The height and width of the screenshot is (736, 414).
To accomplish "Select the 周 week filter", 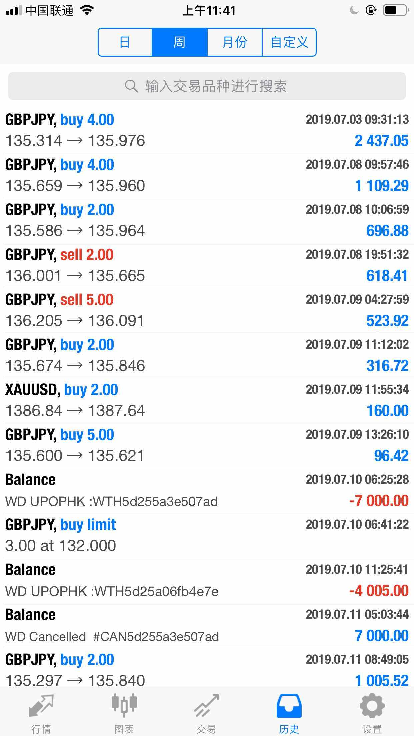I will [180, 42].
